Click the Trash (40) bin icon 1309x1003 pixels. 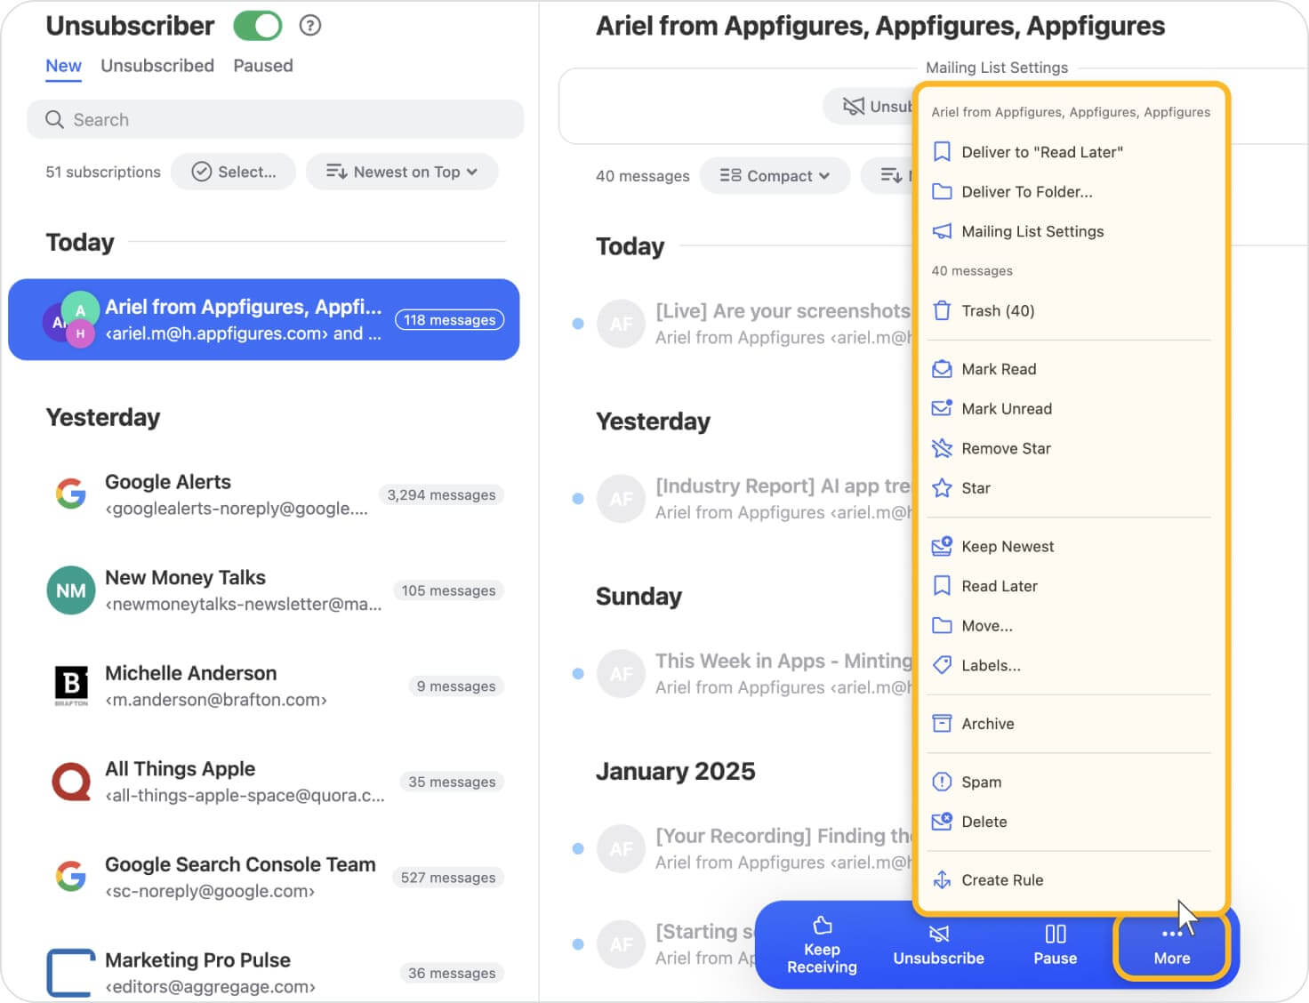pyautogui.click(x=942, y=311)
